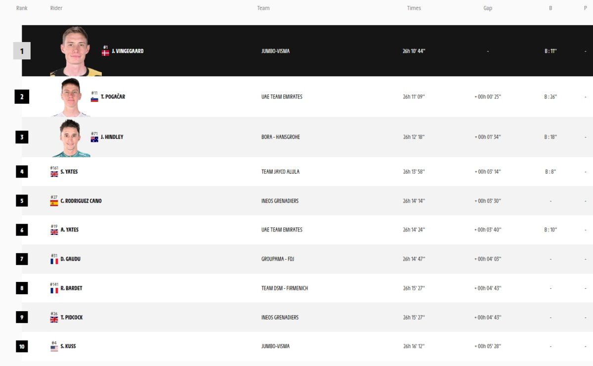Click the French flag beside D. Gaudu
593x366 pixels.
[54, 261]
